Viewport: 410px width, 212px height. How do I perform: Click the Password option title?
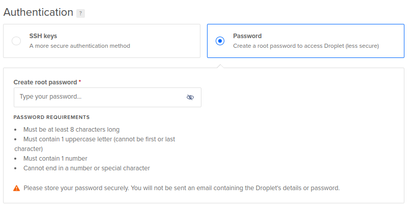247,36
